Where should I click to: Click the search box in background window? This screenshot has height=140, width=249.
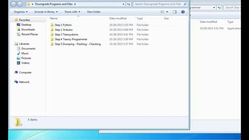[232, 7]
